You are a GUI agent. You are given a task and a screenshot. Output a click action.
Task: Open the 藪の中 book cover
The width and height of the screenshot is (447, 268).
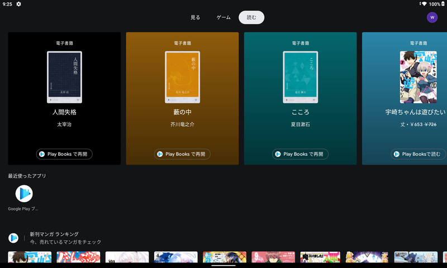click(183, 77)
